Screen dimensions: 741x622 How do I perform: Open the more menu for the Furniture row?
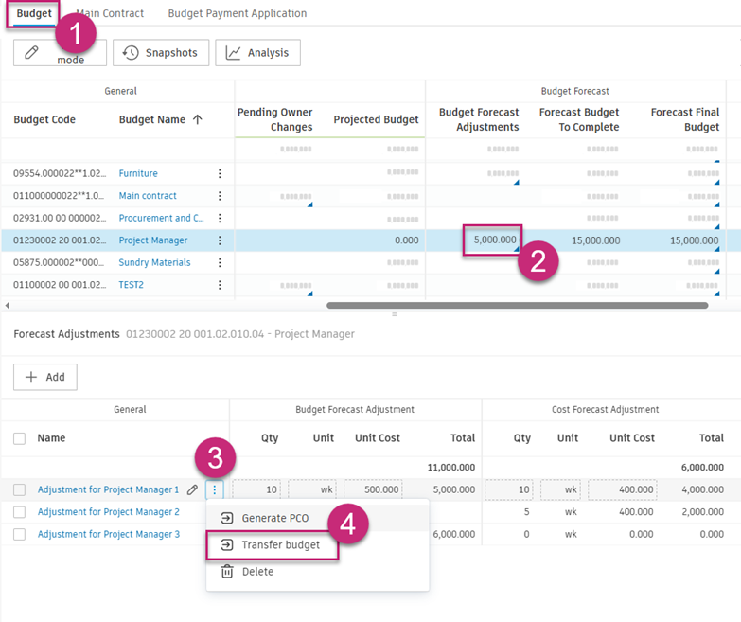[220, 173]
